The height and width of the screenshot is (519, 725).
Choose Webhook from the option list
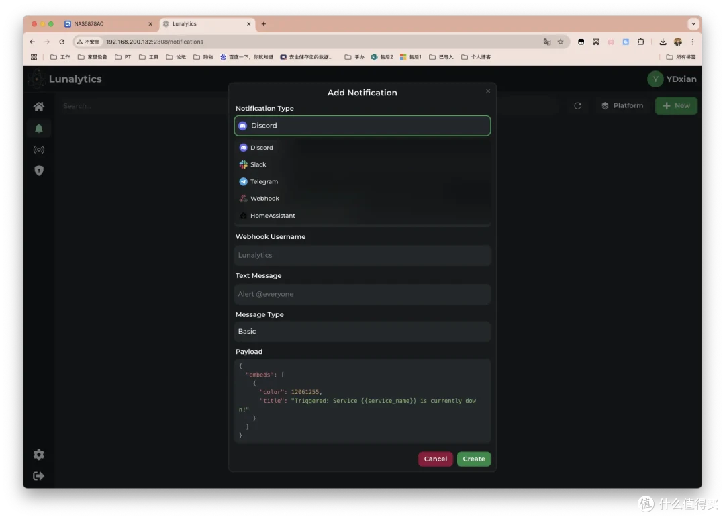(362, 199)
